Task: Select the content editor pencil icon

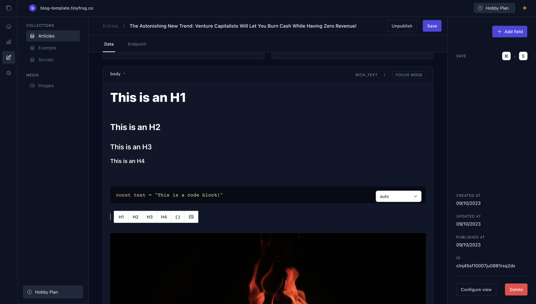Action: click(x=9, y=57)
